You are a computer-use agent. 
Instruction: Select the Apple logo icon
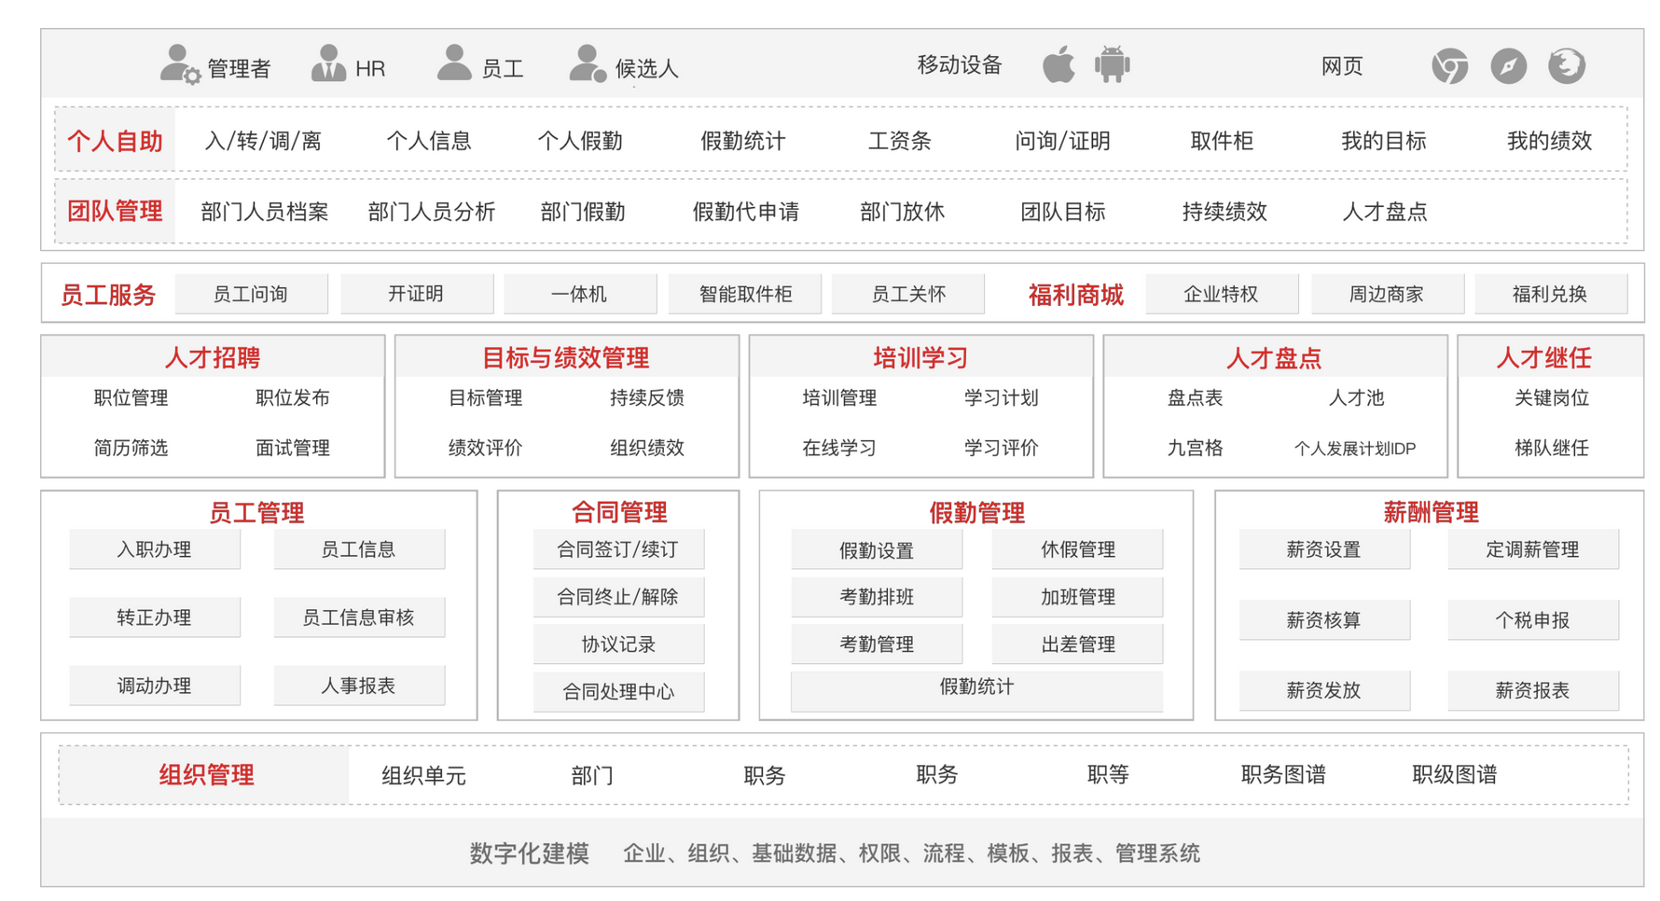pyautogui.click(x=1058, y=64)
